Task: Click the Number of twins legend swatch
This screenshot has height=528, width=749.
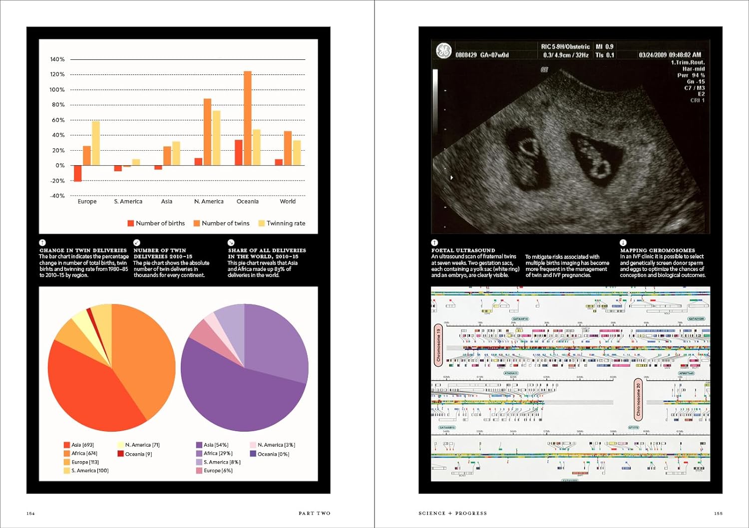Action: (x=197, y=224)
